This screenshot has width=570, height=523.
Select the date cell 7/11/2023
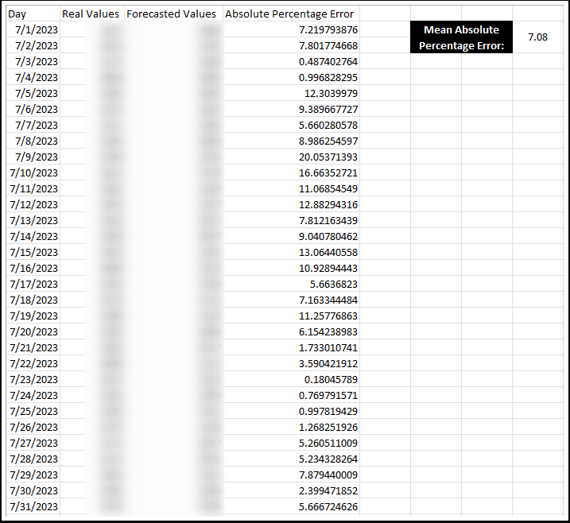pos(33,188)
